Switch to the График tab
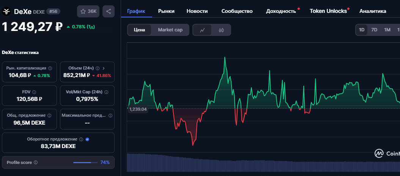Viewport: 400px width, 176px height. pyautogui.click(x=136, y=11)
